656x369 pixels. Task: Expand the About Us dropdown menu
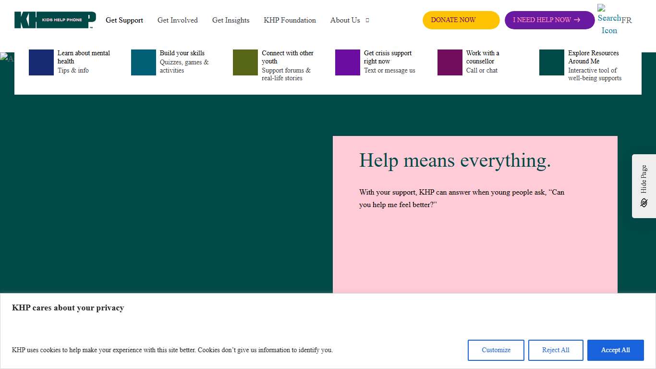coord(345,20)
